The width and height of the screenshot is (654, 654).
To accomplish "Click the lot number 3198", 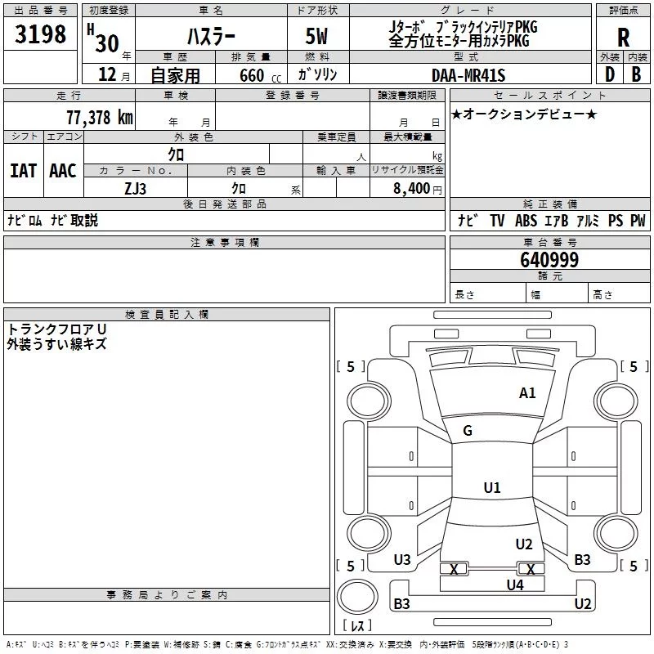I will [40, 34].
